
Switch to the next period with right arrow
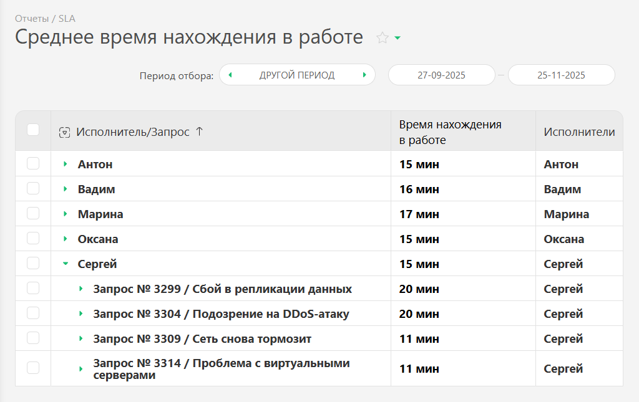[364, 75]
